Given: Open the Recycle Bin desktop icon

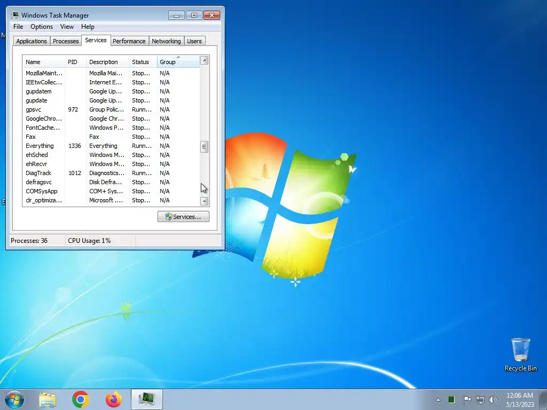Looking at the screenshot, I should pyautogui.click(x=520, y=354).
